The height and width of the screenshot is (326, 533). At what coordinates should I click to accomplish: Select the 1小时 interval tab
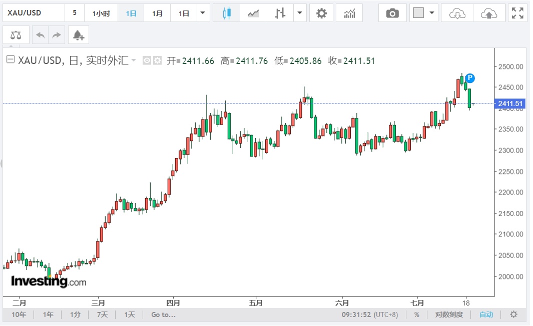click(x=101, y=13)
